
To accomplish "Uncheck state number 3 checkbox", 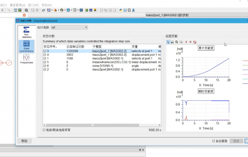I will click(45, 51).
